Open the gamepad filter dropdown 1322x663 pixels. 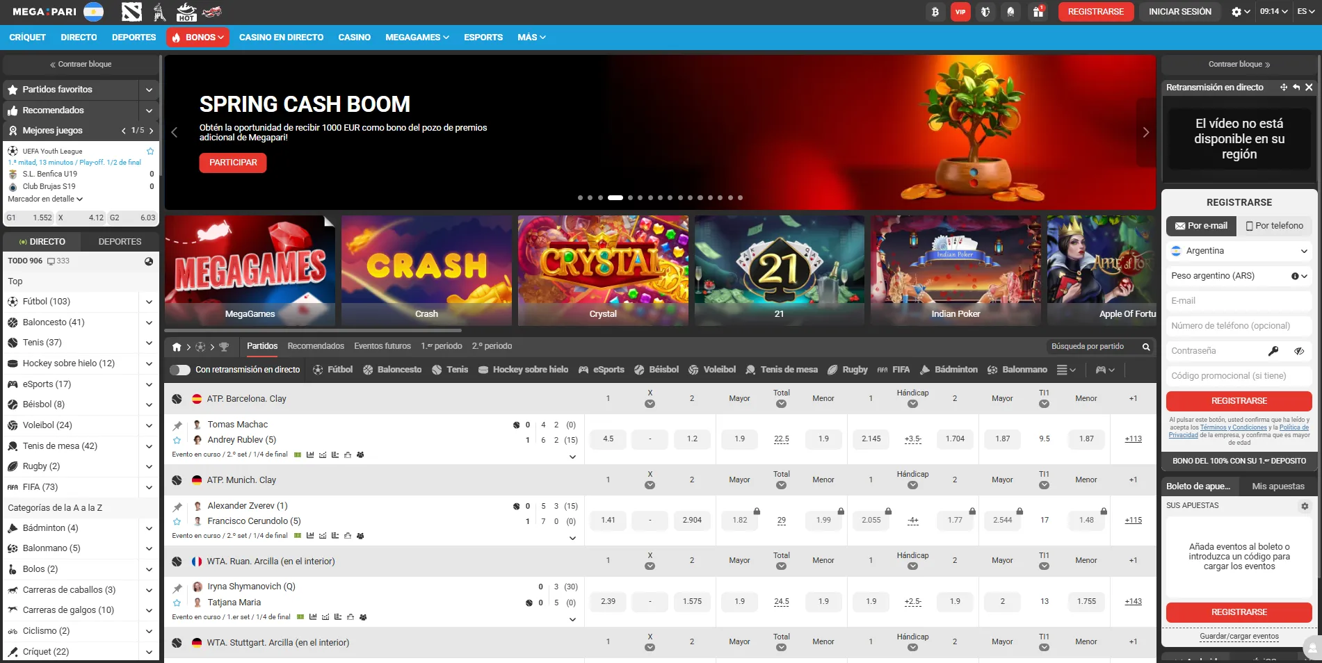[1105, 370]
